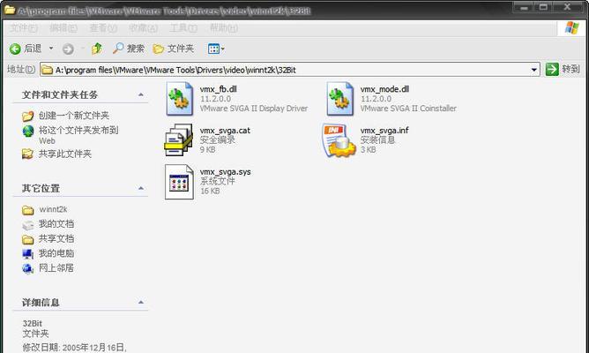Select the vmx_svga.inf setup icon
The height and width of the screenshot is (353, 589).
coord(339,139)
